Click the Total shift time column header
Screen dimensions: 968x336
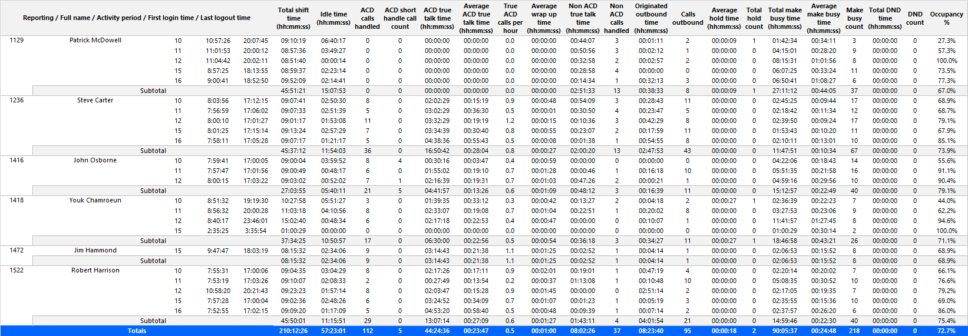click(x=293, y=18)
